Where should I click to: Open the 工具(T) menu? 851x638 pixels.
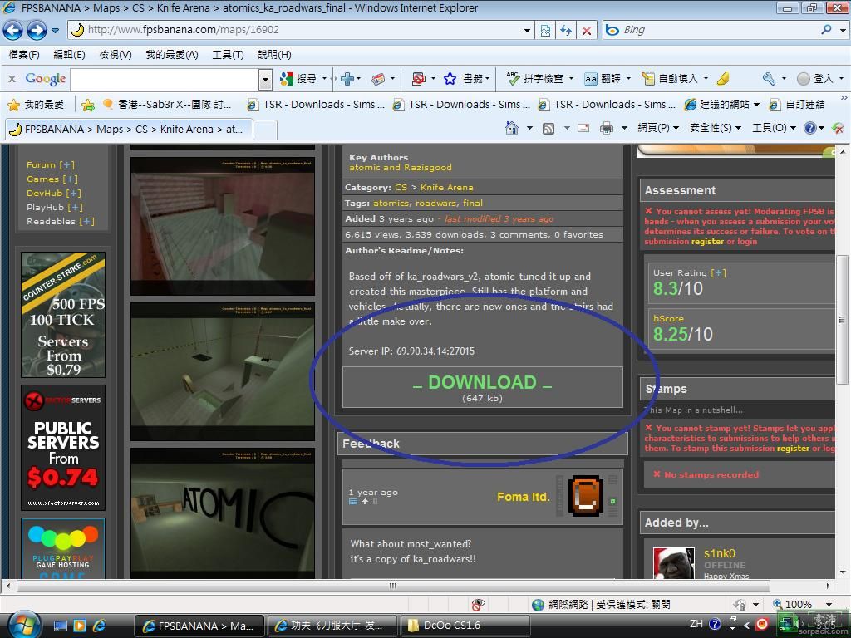pos(228,54)
